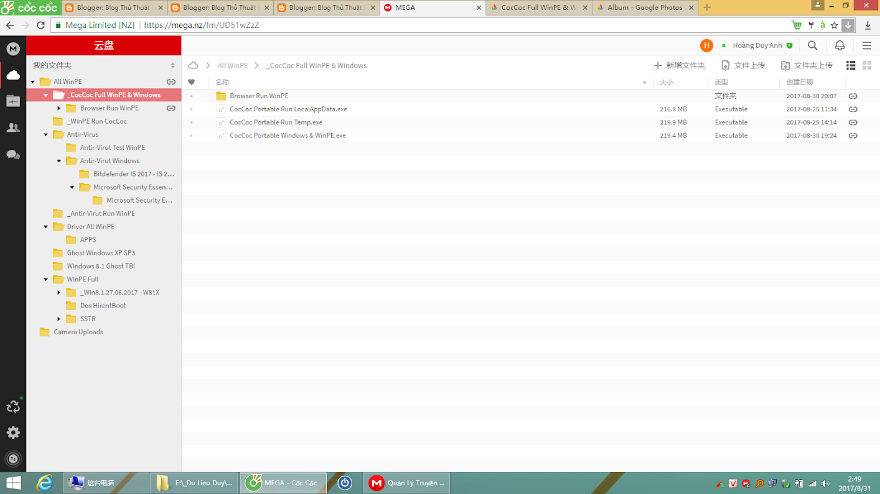Screen dimensions: 880x494
Task: Open the Rubbish bin recycle icon
Action: [x=13, y=406]
